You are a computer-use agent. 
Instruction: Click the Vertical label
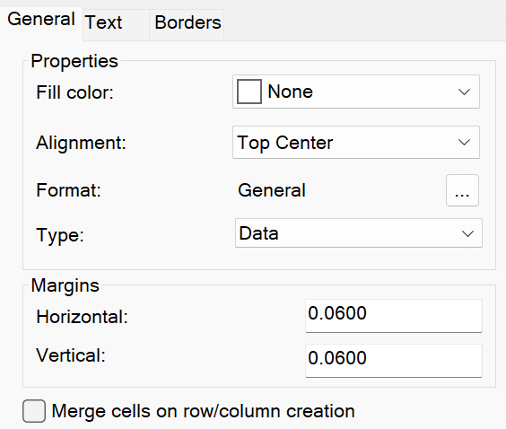[x=71, y=355]
